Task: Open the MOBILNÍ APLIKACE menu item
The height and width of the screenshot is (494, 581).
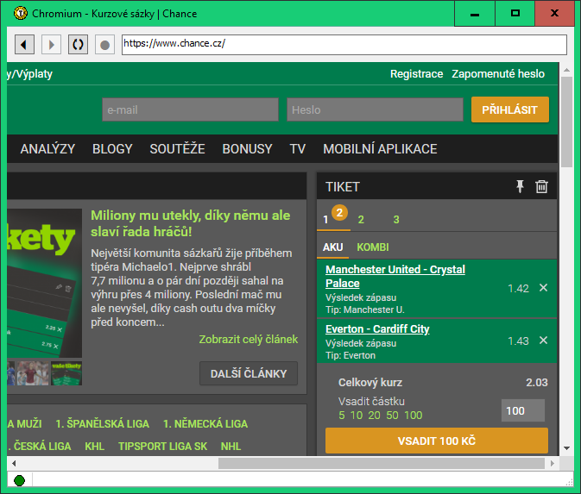Action: [380, 149]
